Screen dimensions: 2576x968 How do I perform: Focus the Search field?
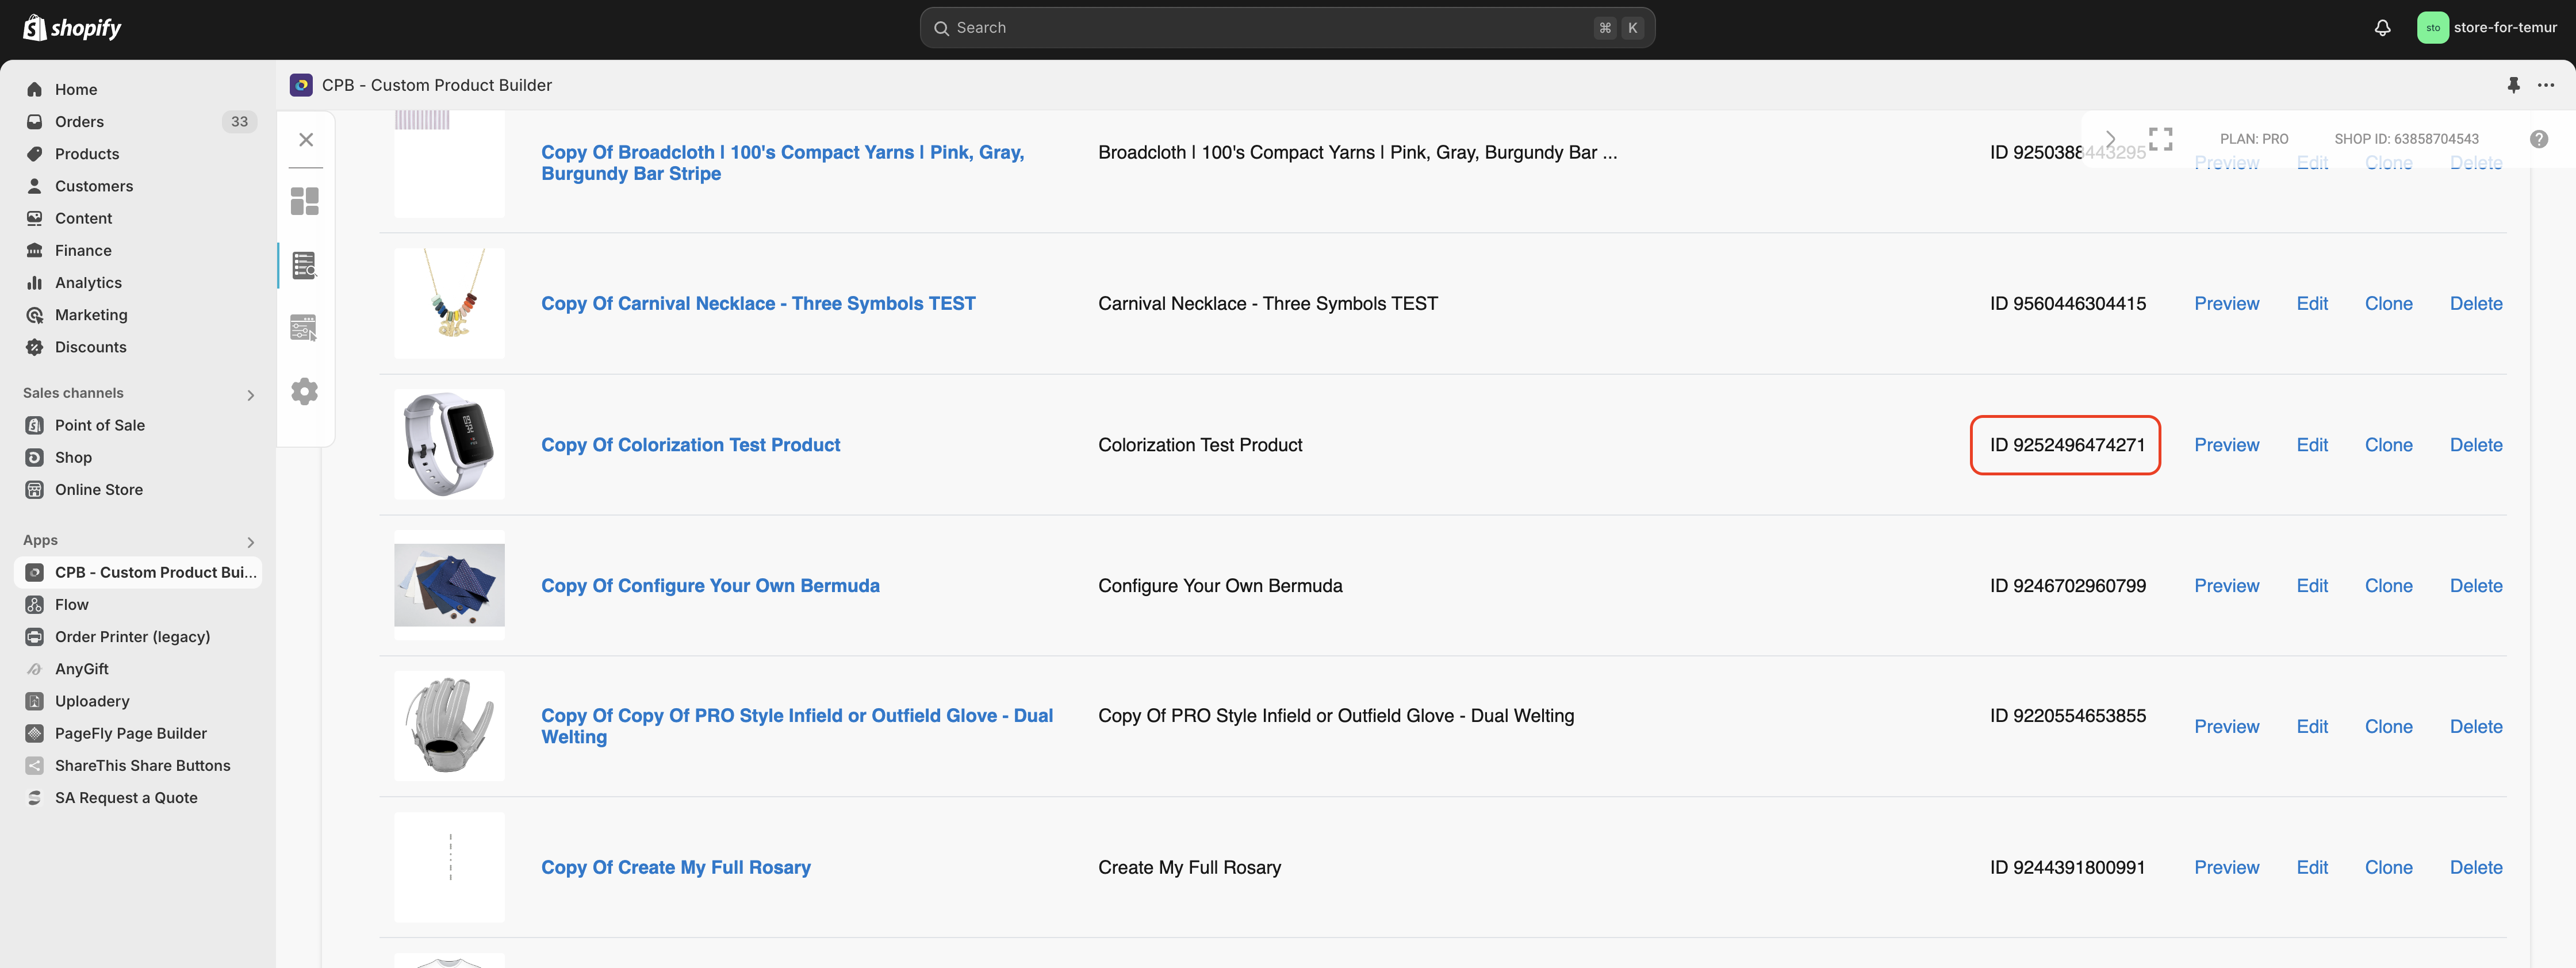click(x=1287, y=28)
